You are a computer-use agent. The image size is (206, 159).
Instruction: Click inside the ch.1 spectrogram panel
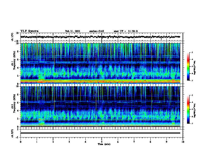point(100,63)
